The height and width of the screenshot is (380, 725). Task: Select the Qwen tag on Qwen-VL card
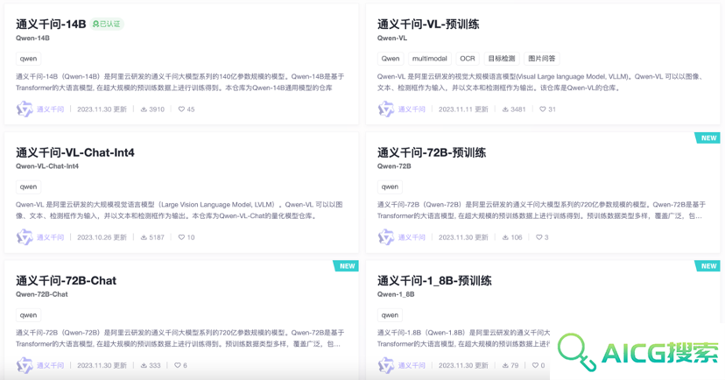coord(391,59)
